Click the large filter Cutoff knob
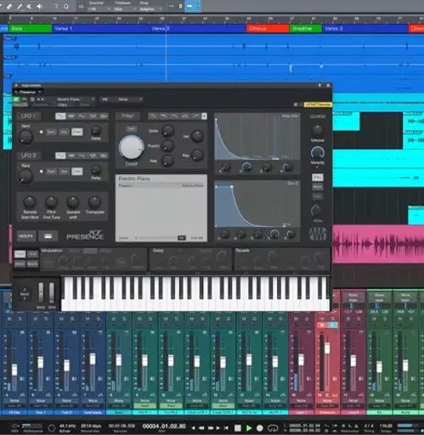This screenshot has width=424, height=435. (131, 148)
